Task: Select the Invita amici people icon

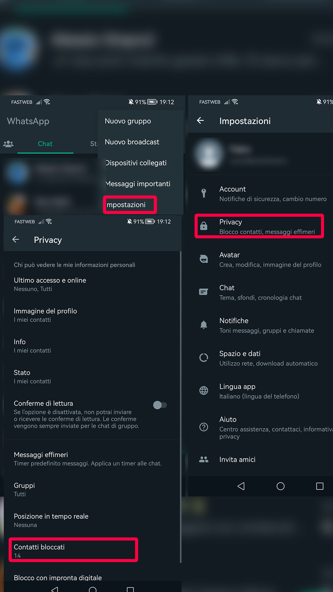Action: coord(204,459)
